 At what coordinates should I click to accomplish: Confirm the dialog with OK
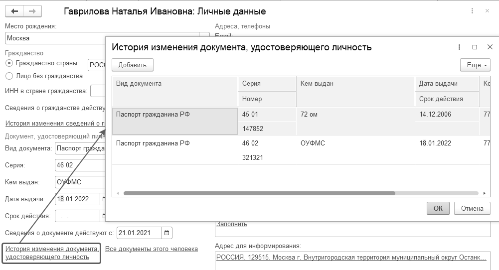[438, 208]
